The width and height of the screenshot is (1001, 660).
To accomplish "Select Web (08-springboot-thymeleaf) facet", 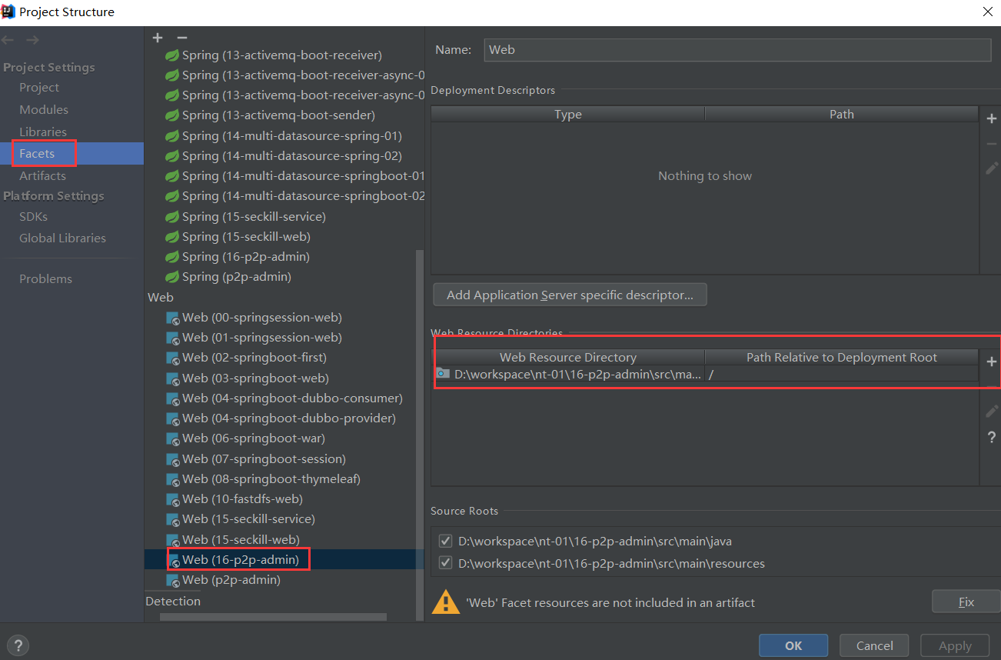I will (271, 479).
